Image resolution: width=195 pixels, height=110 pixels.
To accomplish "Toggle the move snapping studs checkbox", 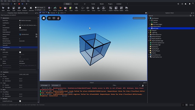I will (36, 8).
